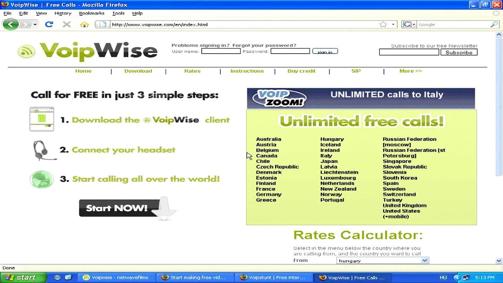Image resolution: width=503 pixels, height=283 pixels.
Task: Open the Tools menu
Action: pyautogui.click(x=118, y=13)
